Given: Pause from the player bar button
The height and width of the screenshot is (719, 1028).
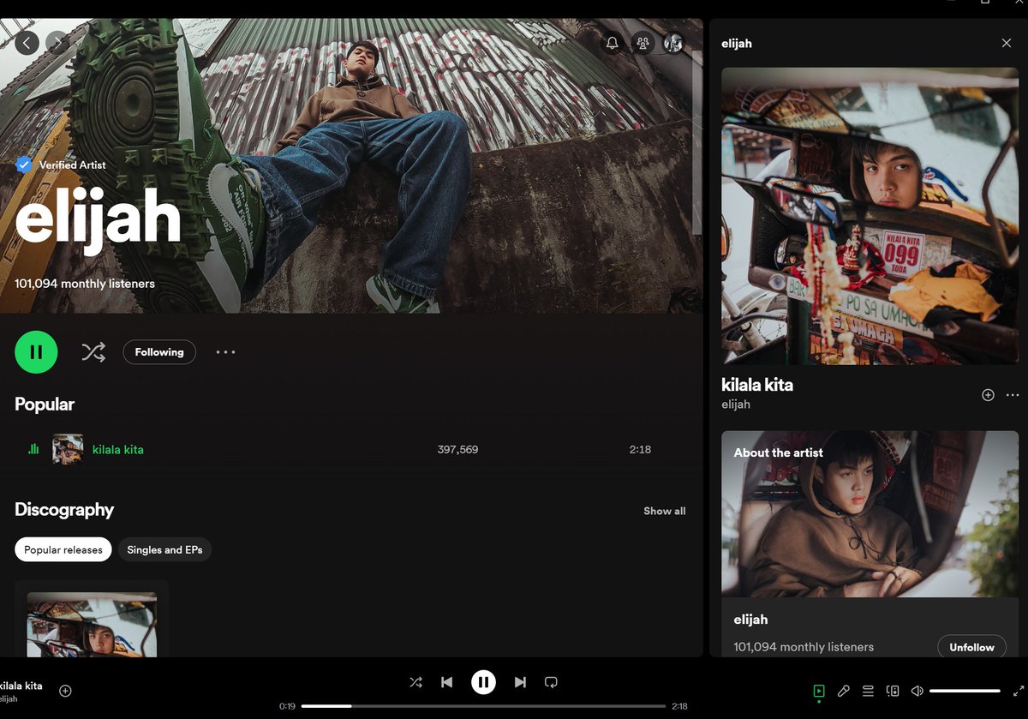Looking at the screenshot, I should 483,682.
